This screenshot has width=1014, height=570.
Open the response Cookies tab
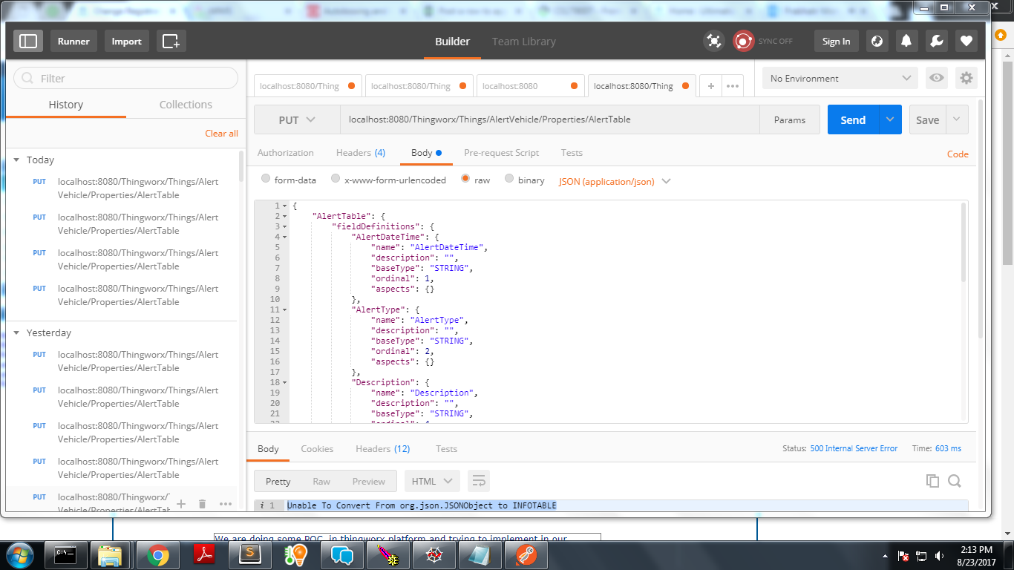click(x=317, y=448)
